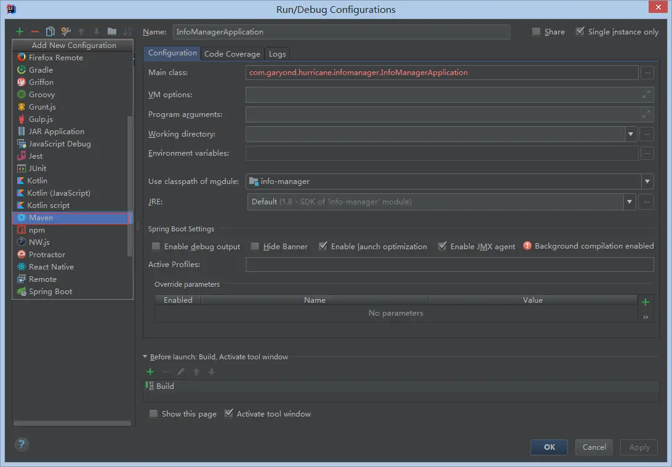Click into the Name input field

pos(341,32)
